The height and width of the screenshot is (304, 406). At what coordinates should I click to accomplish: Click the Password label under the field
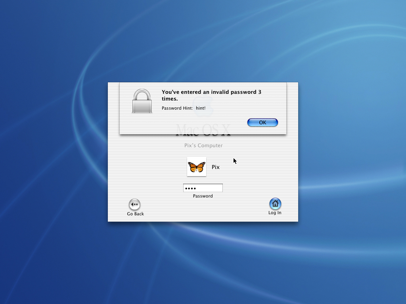[203, 196]
